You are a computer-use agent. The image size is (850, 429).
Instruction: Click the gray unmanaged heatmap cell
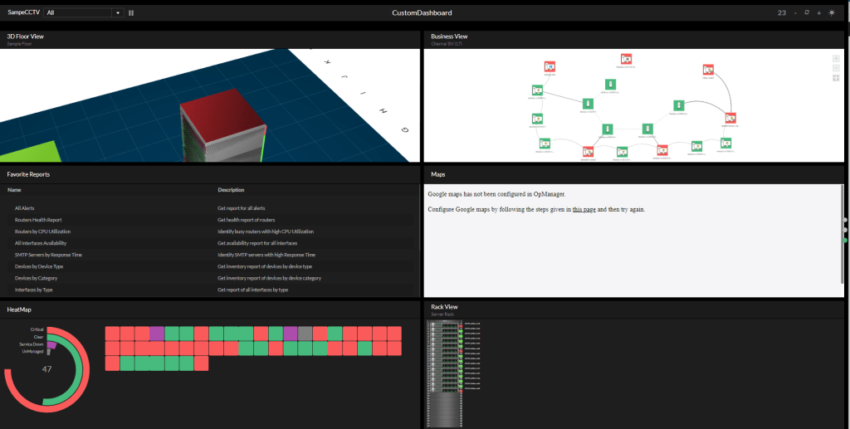305,333
